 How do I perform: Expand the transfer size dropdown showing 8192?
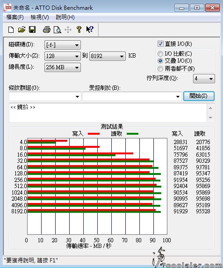click(108, 56)
